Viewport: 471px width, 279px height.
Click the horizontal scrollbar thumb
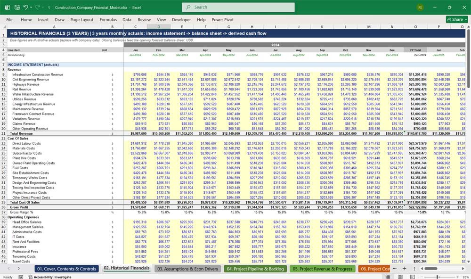click(x=431, y=269)
